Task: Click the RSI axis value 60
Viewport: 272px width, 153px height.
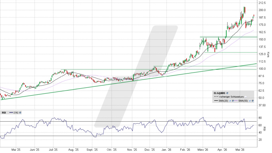Action: 260,125
